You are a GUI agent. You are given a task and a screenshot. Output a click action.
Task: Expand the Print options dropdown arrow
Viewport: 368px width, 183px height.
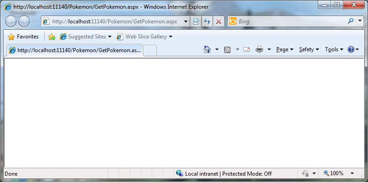click(x=269, y=49)
